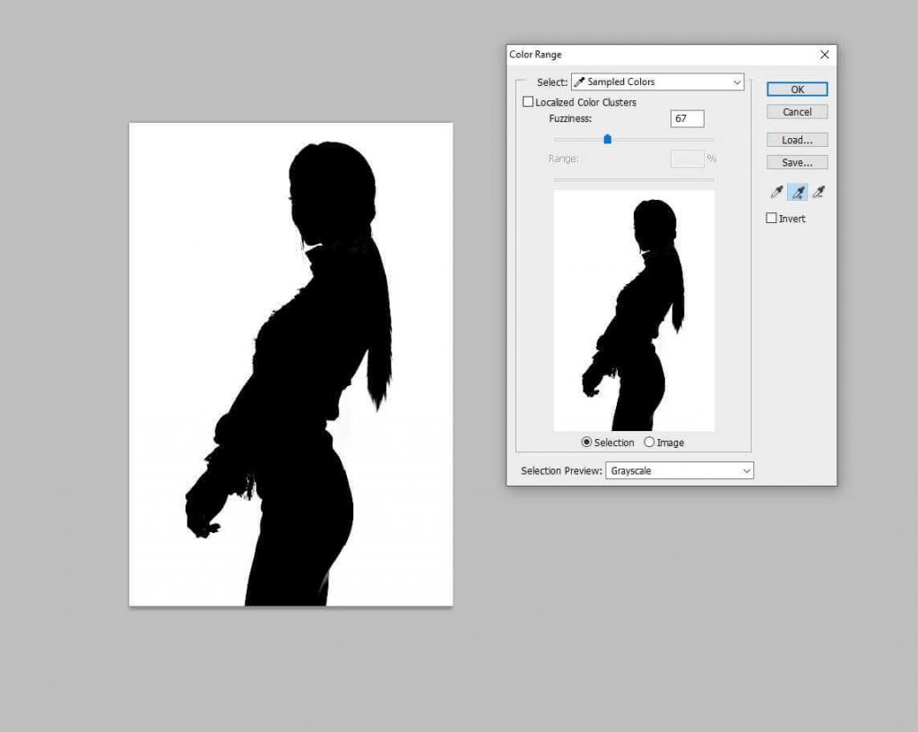Select the Subtract from Sample eyedropper
This screenshot has height=732, width=918.
coord(818,192)
